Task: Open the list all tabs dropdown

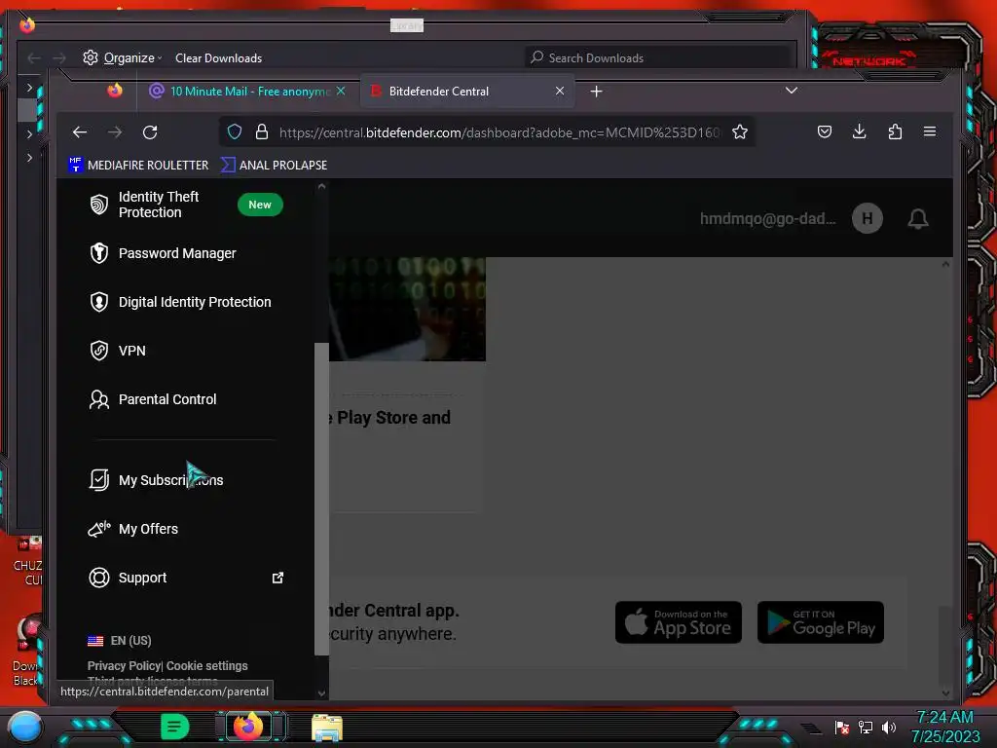Action: tap(791, 91)
